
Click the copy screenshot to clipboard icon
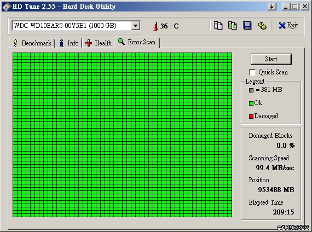tap(233, 26)
